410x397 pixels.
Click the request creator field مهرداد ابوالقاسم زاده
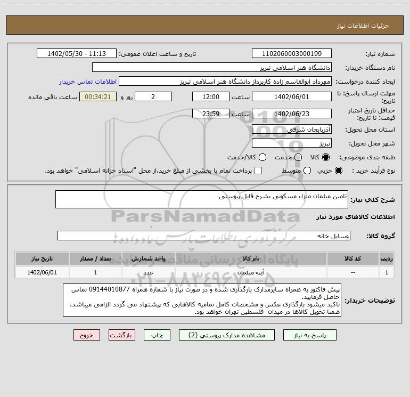pyautogui.click(x=225, y=82)
